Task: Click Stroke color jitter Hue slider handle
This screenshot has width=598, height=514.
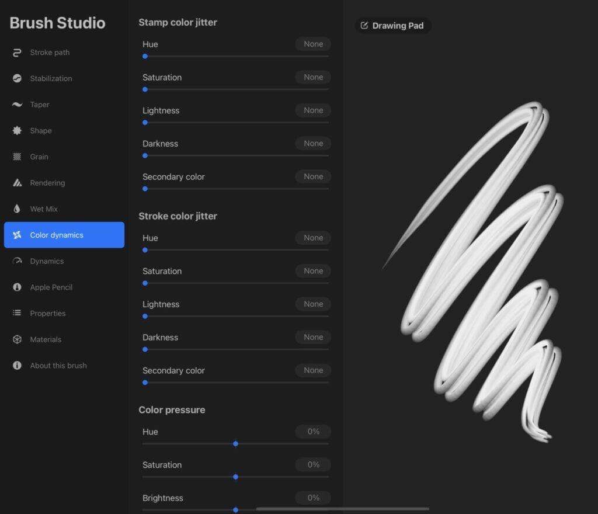Action: (145, 250)
